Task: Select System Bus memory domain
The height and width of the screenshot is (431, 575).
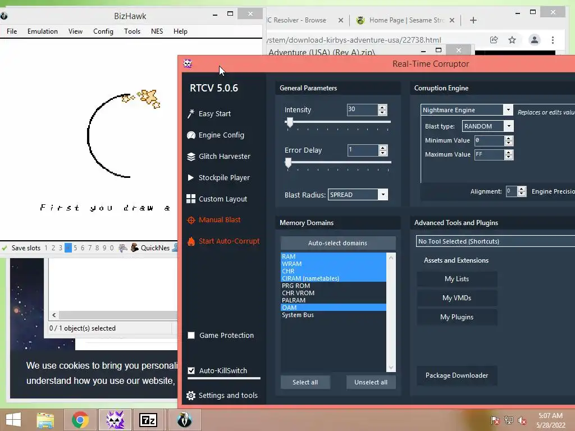Action: click(x=334, y=315)
